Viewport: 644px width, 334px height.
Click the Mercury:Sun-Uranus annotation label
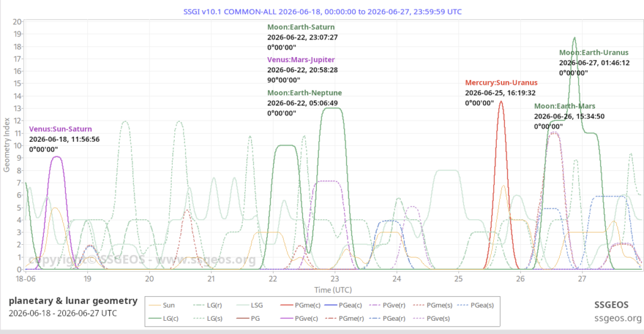point(501,83)
